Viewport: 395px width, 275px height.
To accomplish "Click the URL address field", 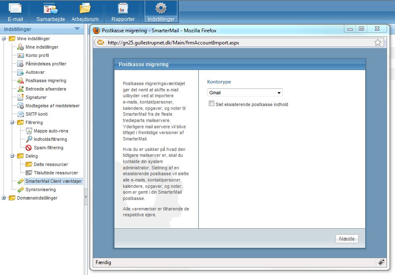I will point(239,43).
